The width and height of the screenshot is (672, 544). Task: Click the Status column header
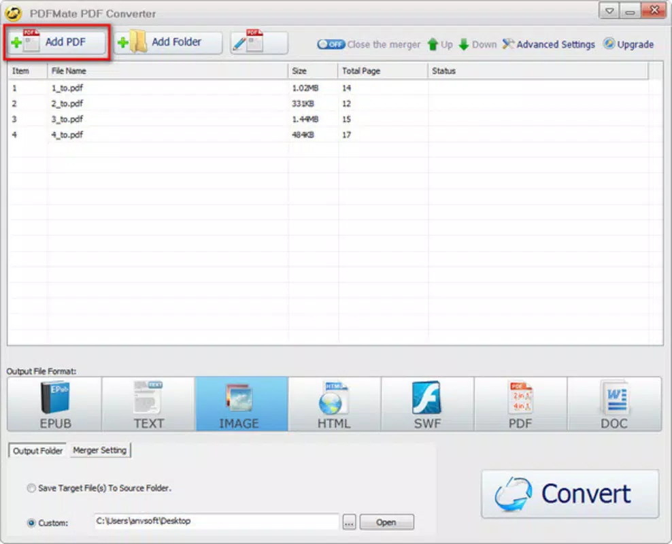click(x=538, y=71)
